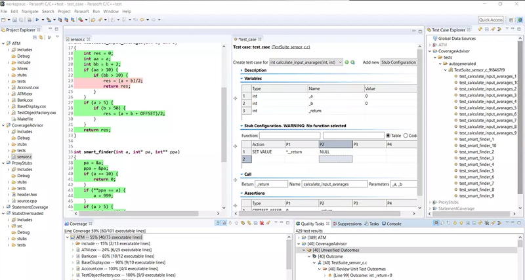
Task: Select the Code radio button
Action: [x=406, y=136]
